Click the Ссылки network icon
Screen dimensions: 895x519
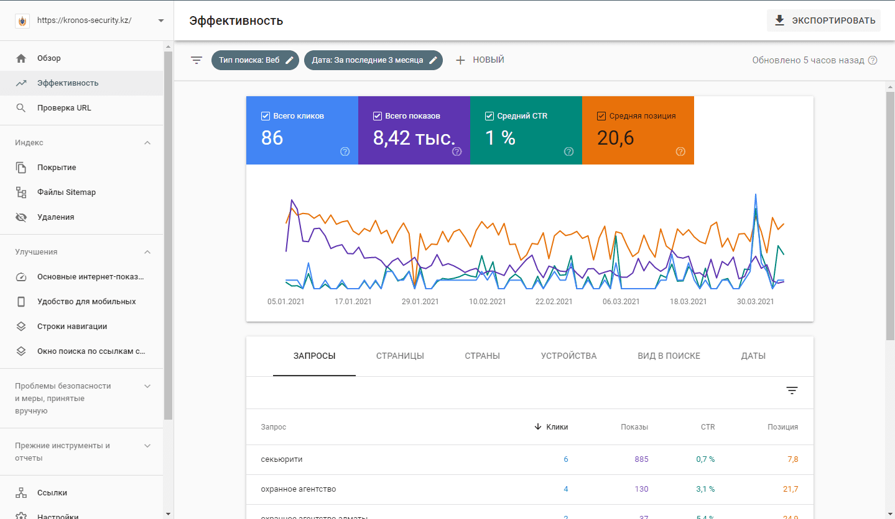pyautogui.click(x=21, y=493)
